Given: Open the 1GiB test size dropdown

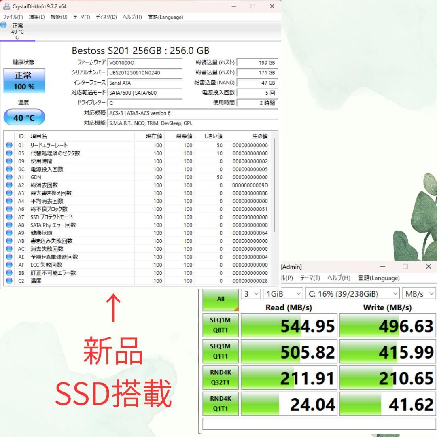Looking at the screenshot, I should click(x=283, y=294).
